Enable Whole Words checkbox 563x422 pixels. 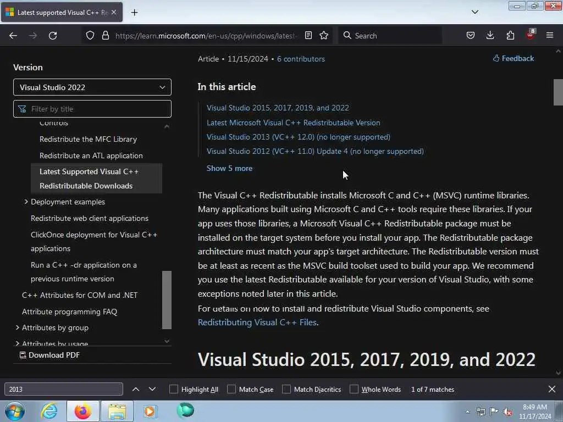click(x=354, y=389)
